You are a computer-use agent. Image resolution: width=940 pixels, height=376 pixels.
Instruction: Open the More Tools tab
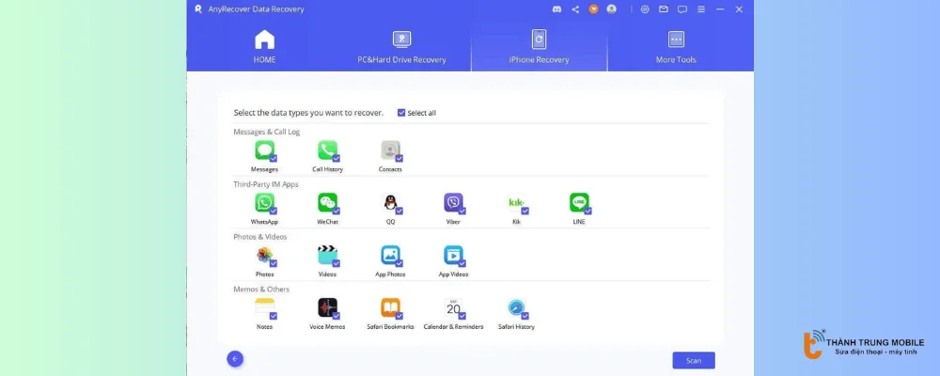(x=676, y=46)
